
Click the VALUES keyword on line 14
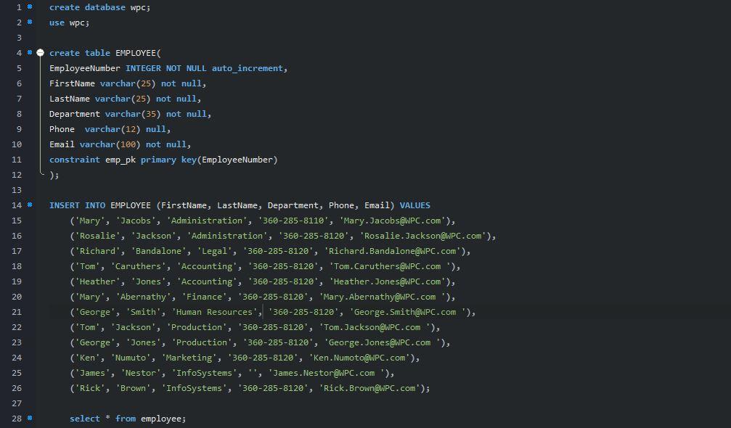click(x=414, y=205)
